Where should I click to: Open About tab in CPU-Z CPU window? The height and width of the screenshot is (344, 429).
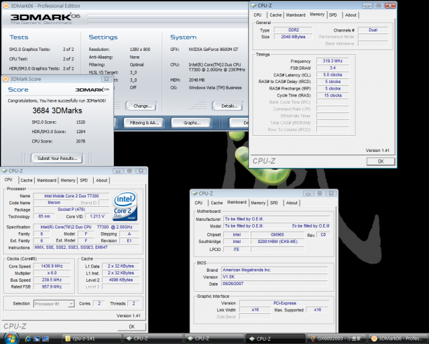point(101,180)
